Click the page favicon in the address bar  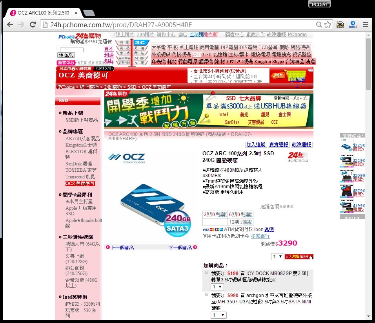pos(45,25)
